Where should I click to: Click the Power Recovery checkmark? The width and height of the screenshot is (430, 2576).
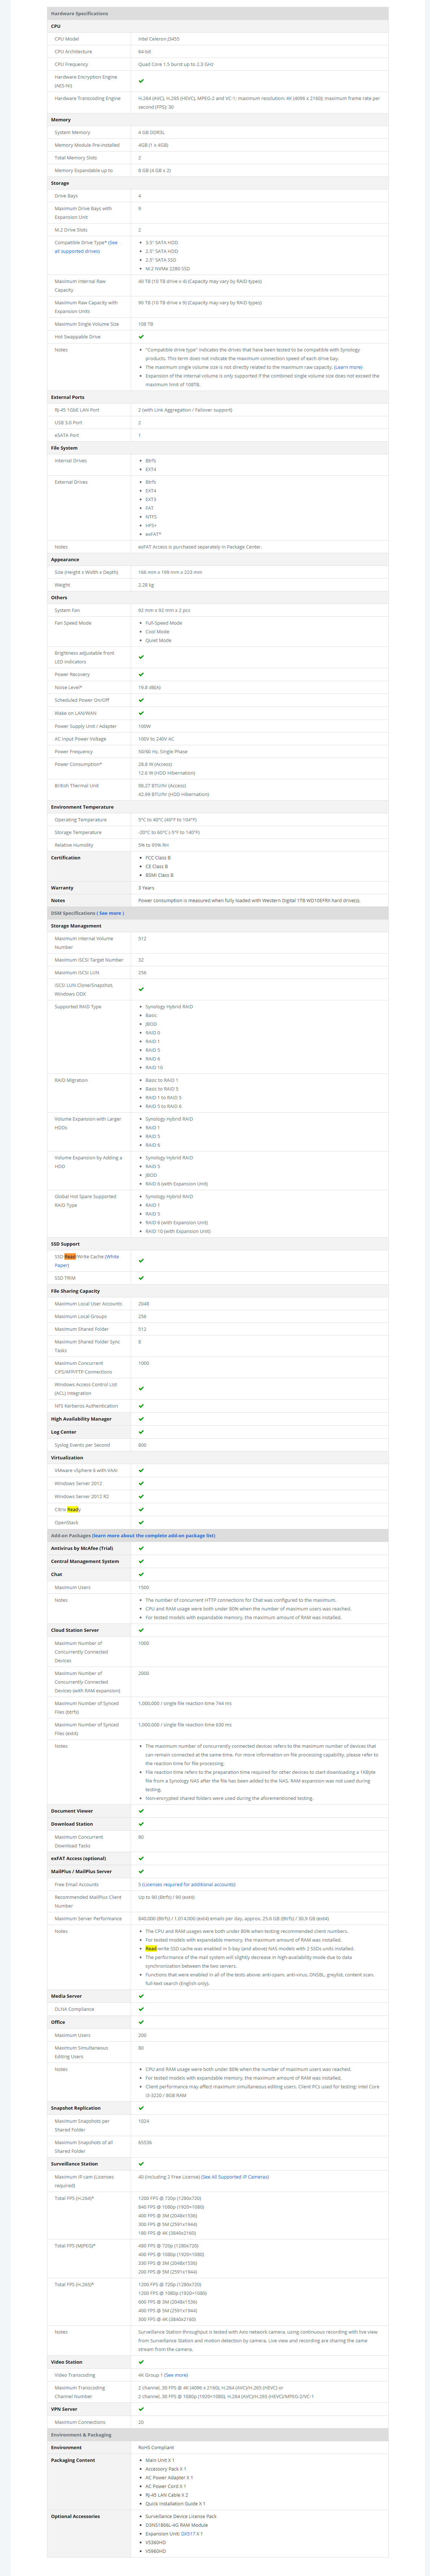(141, 675)
